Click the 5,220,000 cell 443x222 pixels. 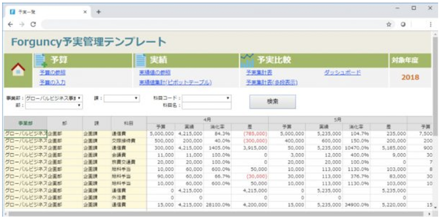389,205
